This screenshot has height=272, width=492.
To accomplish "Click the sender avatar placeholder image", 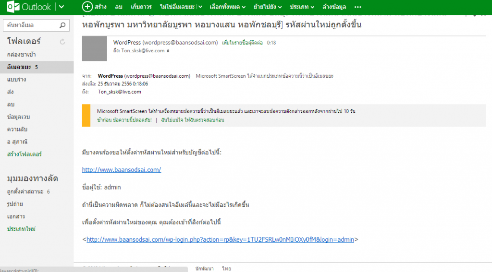I will click(x=95, y=48).
